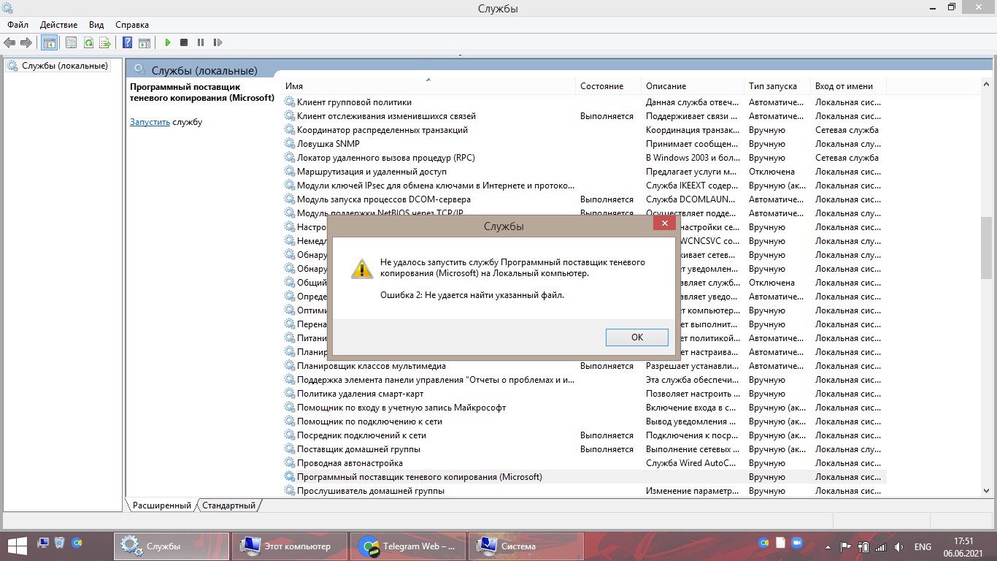Open the Zoom icon in the system tray
This screenshot has height=561, width=997.
pos(796,543)
